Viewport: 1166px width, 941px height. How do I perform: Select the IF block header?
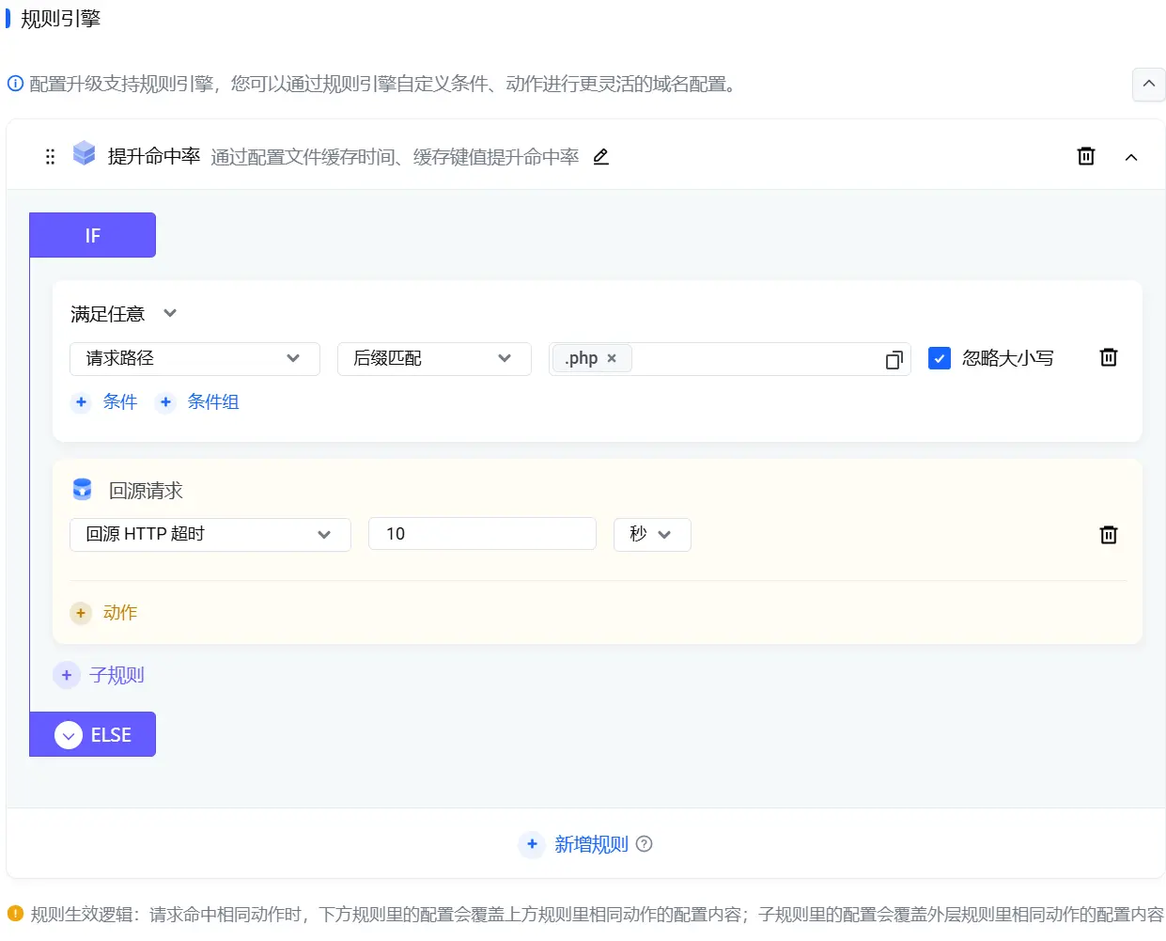click(x=92, y=235)
